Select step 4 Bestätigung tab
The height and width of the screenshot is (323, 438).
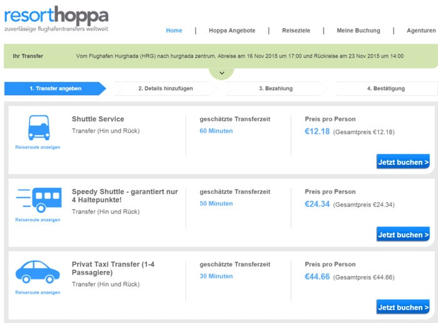pos(386,88)
